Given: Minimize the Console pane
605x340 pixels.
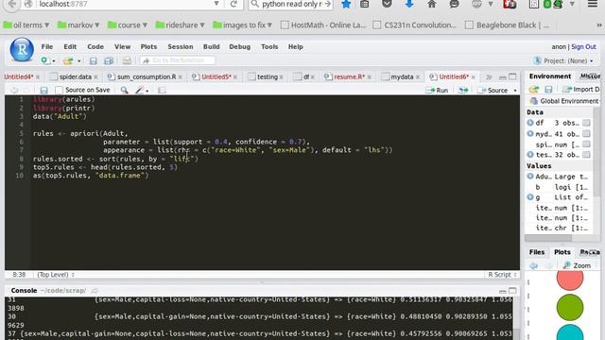Looking at the screenshot, I should tap(502, 291).
